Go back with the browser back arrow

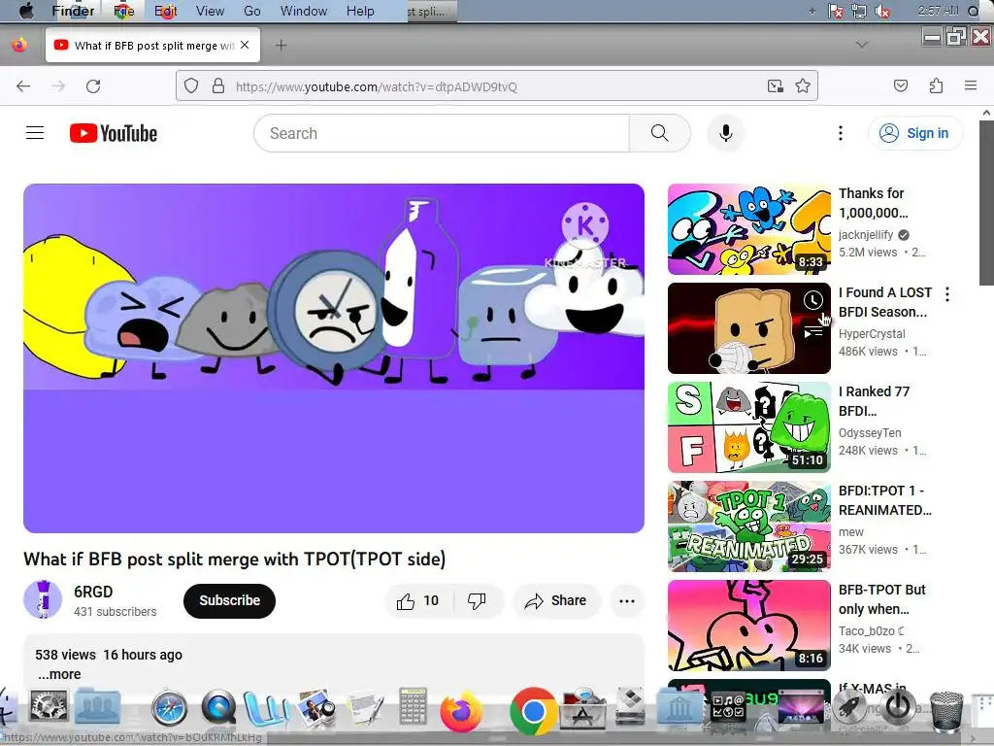click(x=23, y=86)
